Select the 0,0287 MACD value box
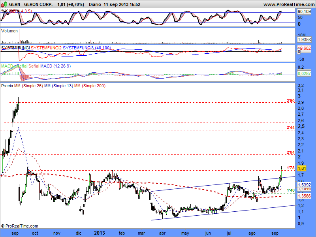316x237 pixels. click(x=304, y=73)
